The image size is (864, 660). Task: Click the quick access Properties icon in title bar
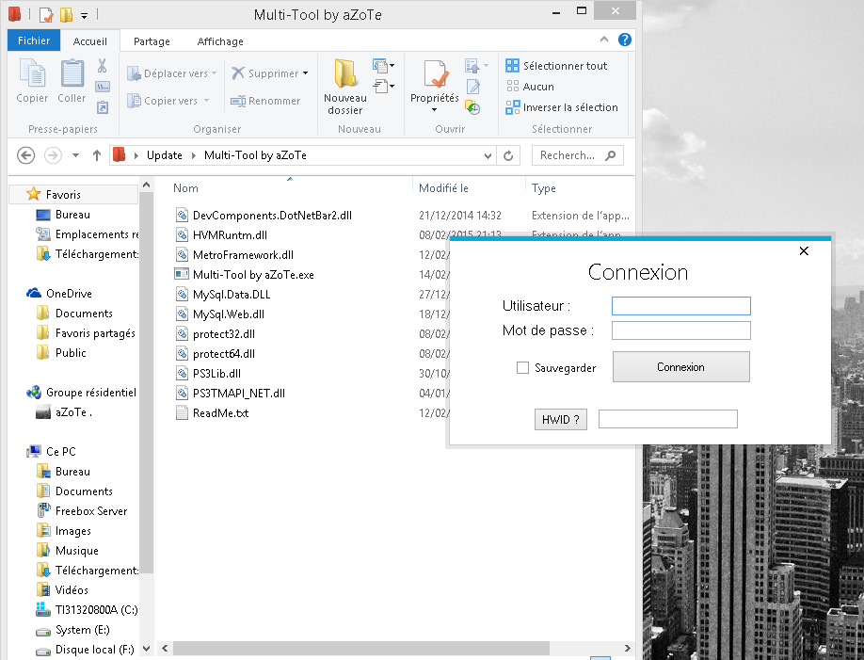[46, 14]
